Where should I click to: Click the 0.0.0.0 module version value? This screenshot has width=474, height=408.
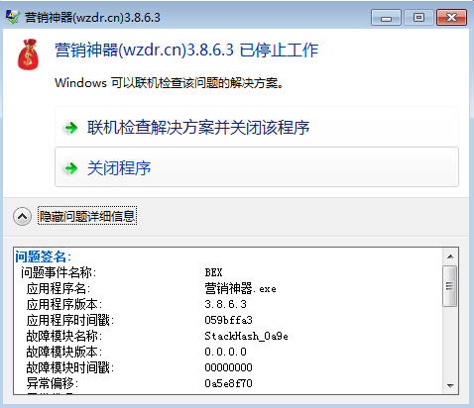[x=225, y=352]
